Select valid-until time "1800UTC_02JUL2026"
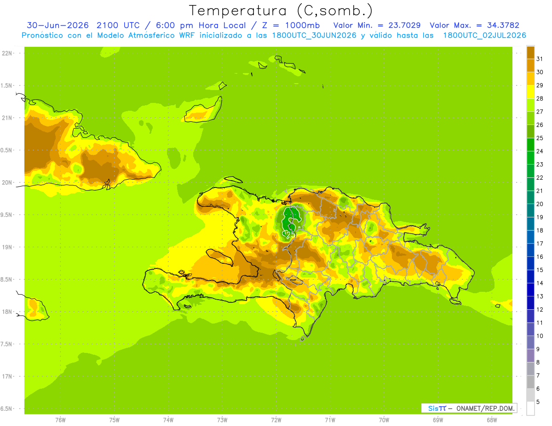 coord(484,35)
